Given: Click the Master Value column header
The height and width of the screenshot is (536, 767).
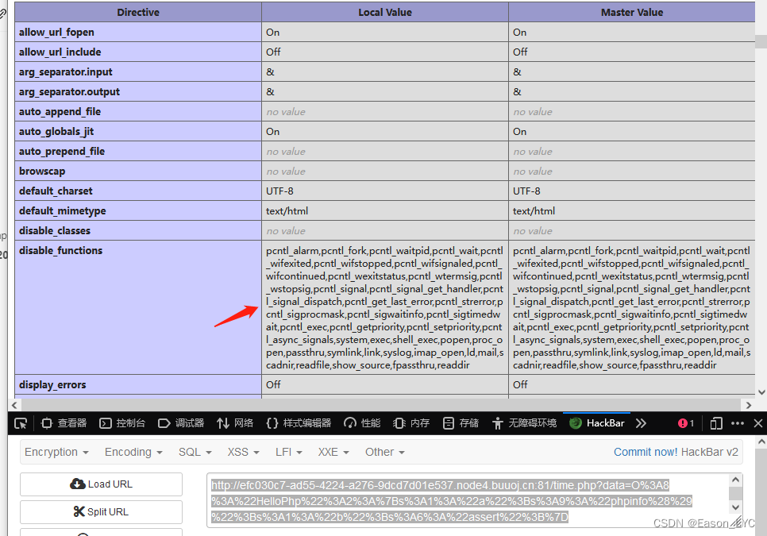Looking at the screenshot, I should [x=632, y=12].
